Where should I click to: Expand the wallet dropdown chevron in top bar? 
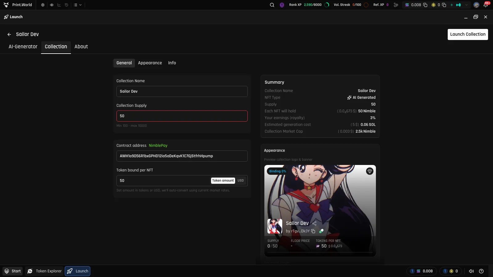467,5
